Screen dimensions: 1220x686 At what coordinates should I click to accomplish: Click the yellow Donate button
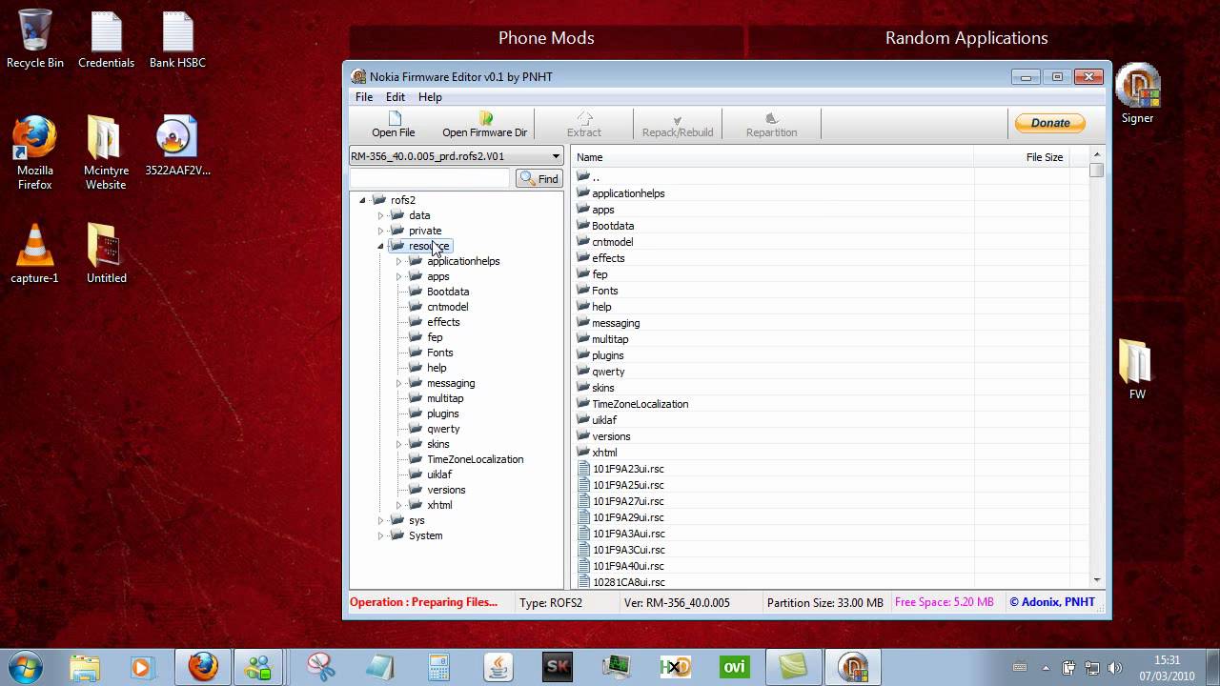tap(1049, 123)
